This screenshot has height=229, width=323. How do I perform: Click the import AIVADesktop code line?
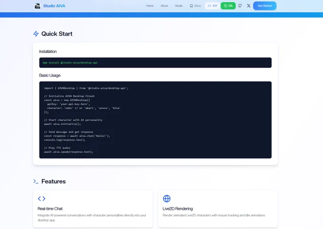86,88
